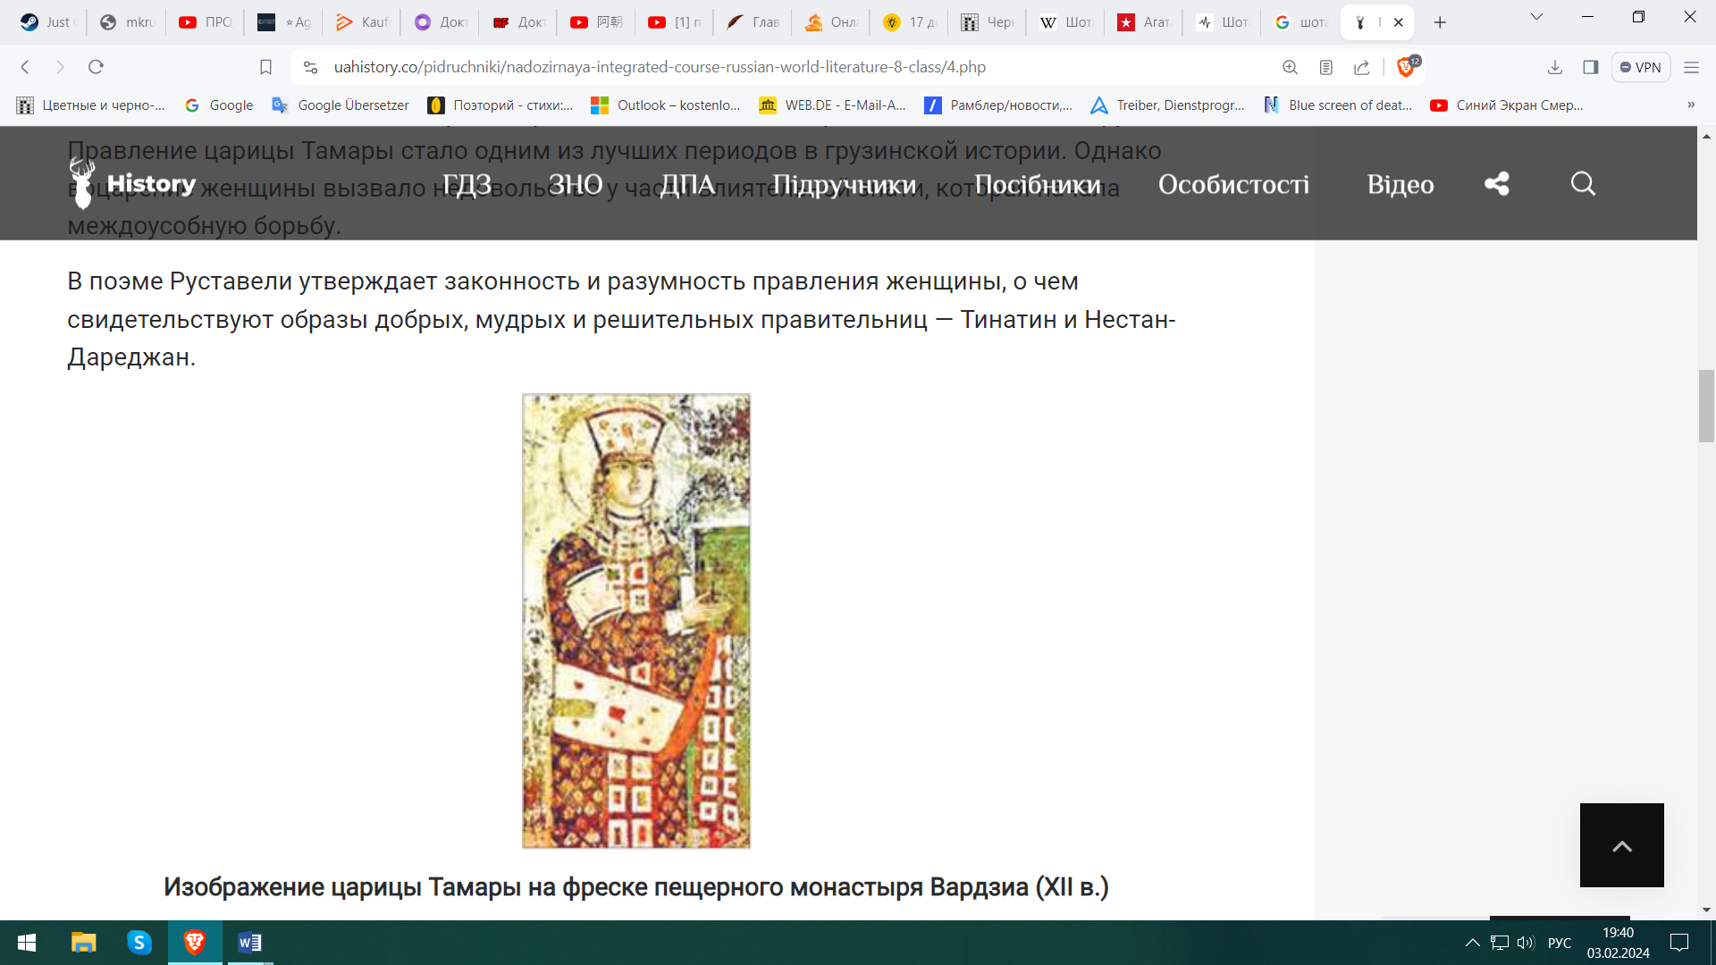Reload the page with refresh icon
Image resolution: width=1716 pixels, height=965 pixels.
[96, 67]
